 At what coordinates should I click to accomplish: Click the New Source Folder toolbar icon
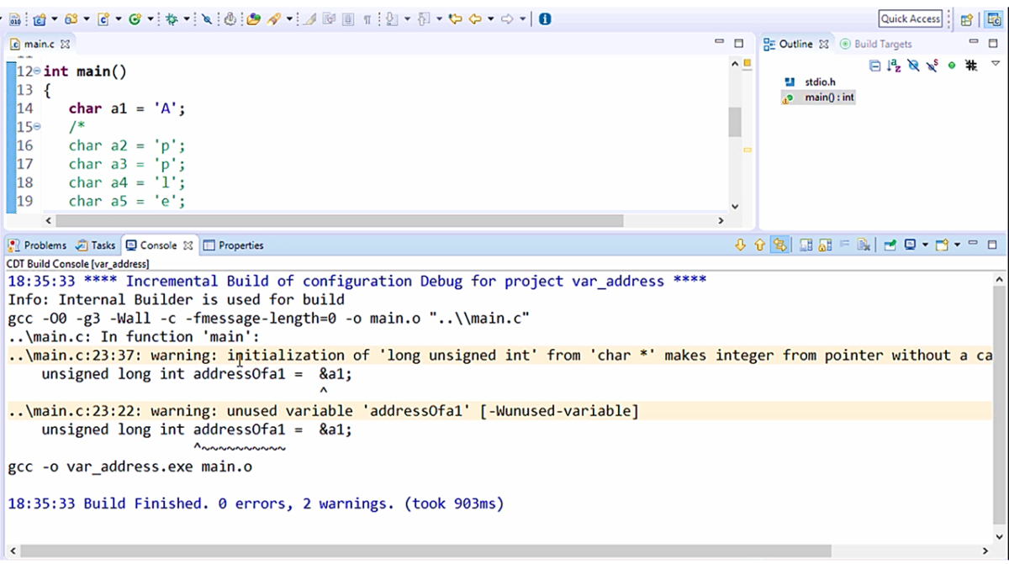pos(71,18)
